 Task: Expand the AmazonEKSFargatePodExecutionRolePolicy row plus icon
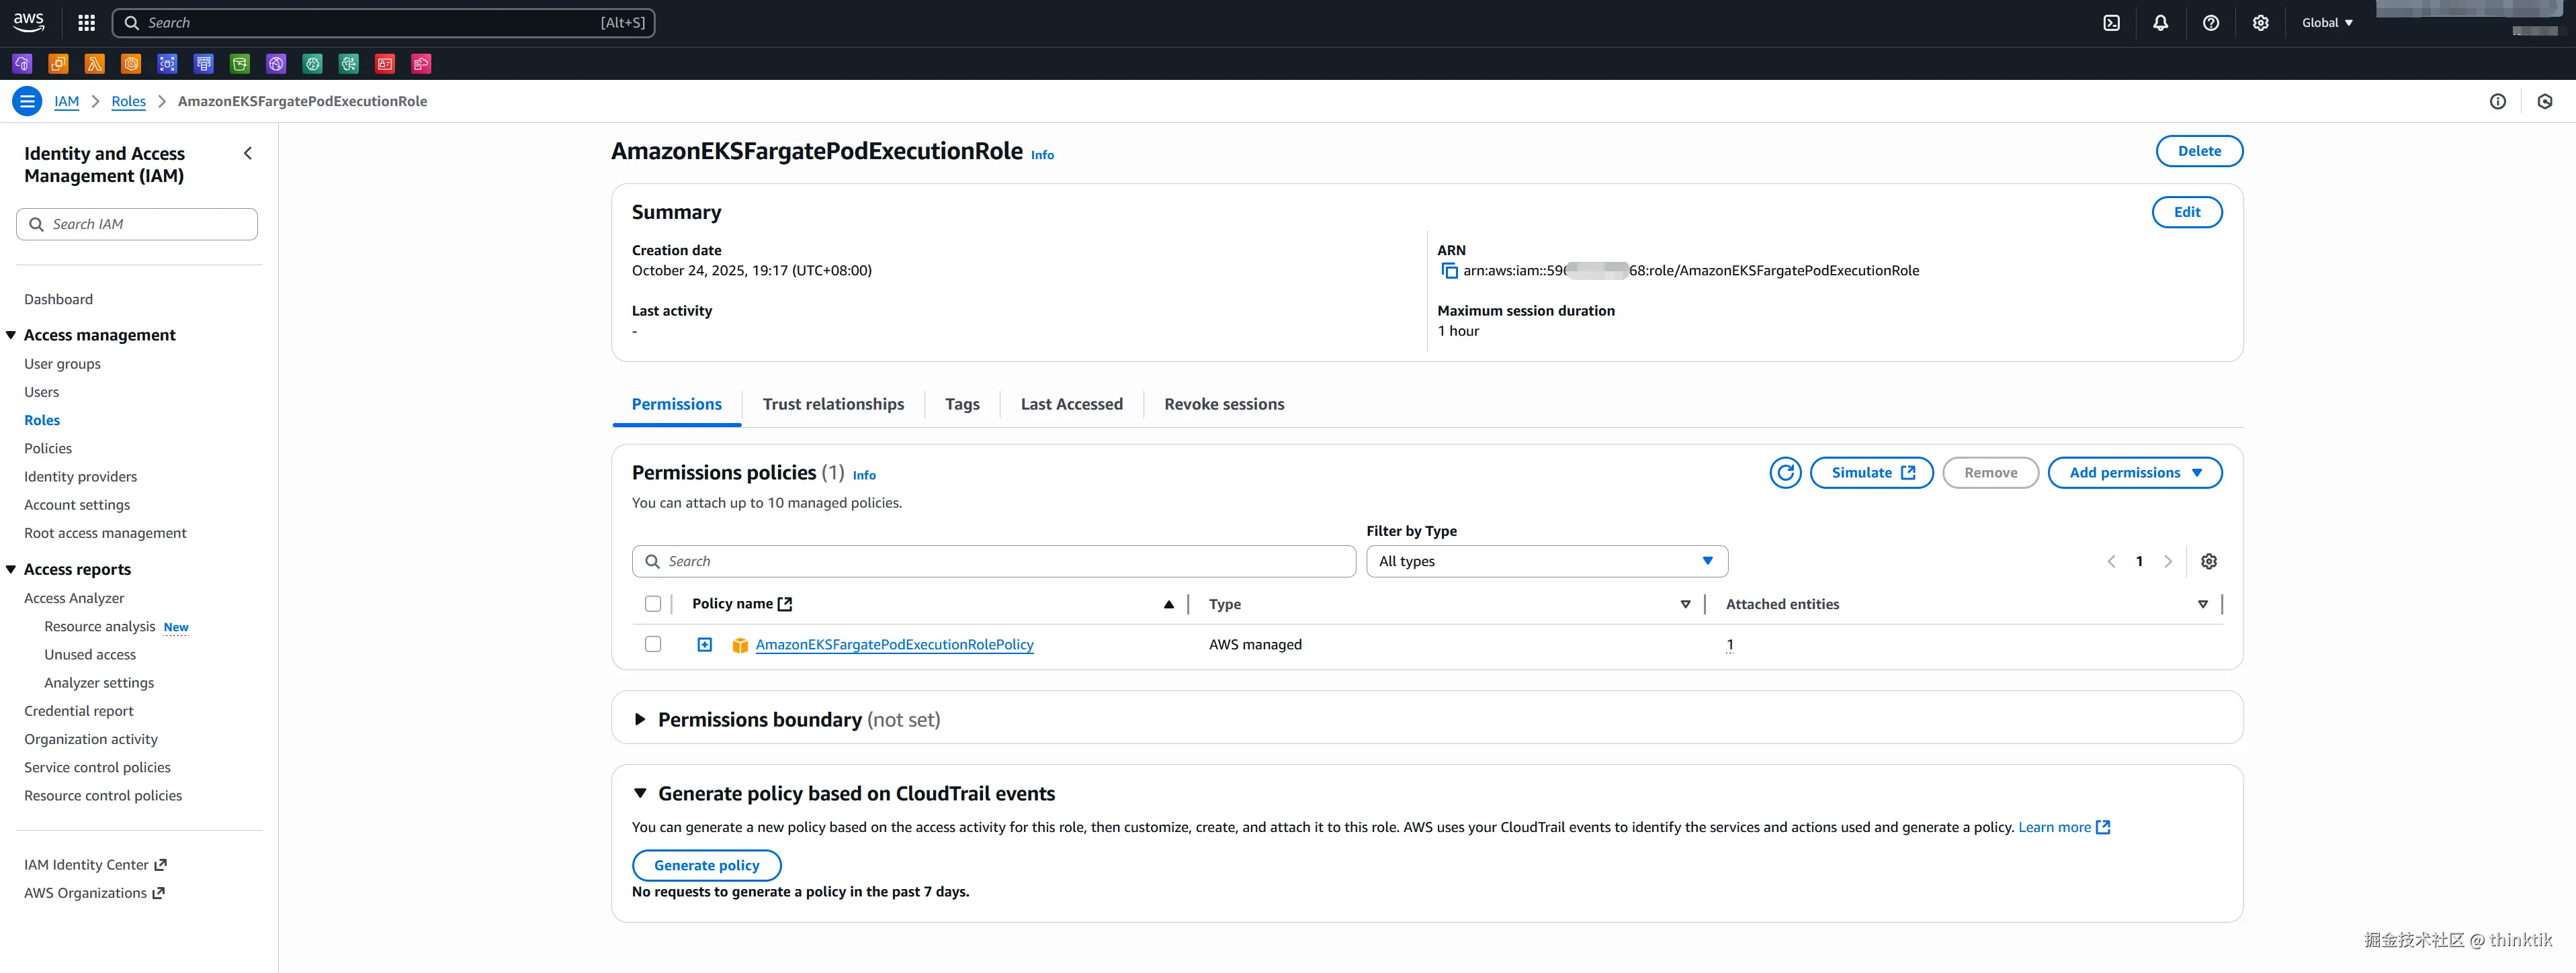[x=704, y=645]
